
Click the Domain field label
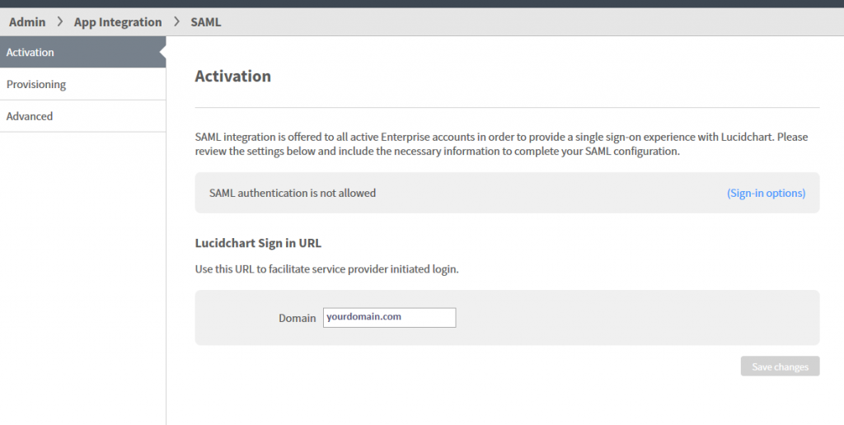pos(297,318)
